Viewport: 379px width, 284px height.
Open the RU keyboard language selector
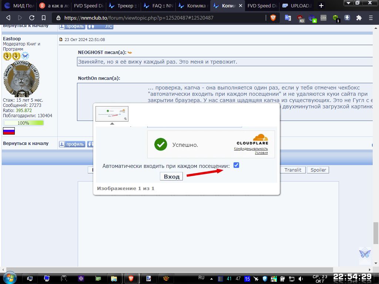201,278
